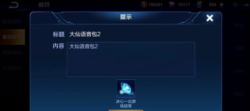Viewport: 250px width, 111px height.
Task: Click the gold button below the reward
Action: [126, 110]
